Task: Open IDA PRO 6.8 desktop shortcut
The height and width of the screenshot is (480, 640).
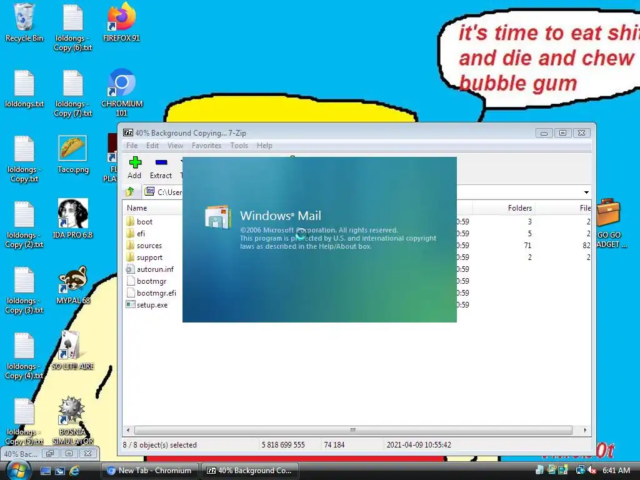Action: 72,219
